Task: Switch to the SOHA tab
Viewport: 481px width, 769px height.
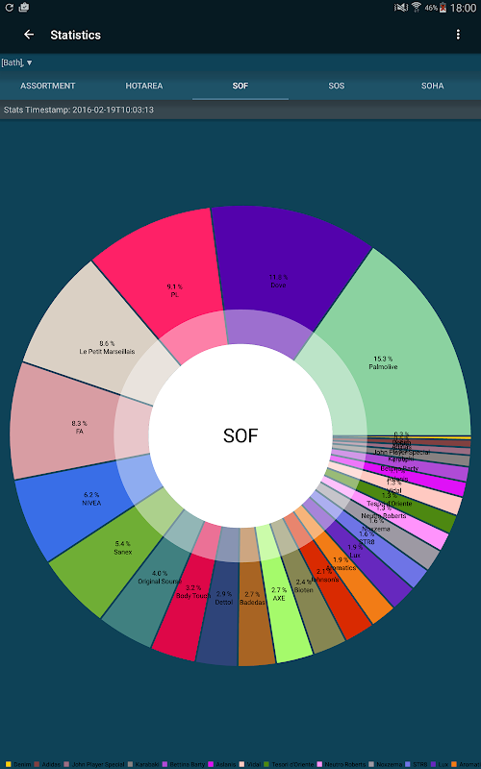Action: coord(432,86)
